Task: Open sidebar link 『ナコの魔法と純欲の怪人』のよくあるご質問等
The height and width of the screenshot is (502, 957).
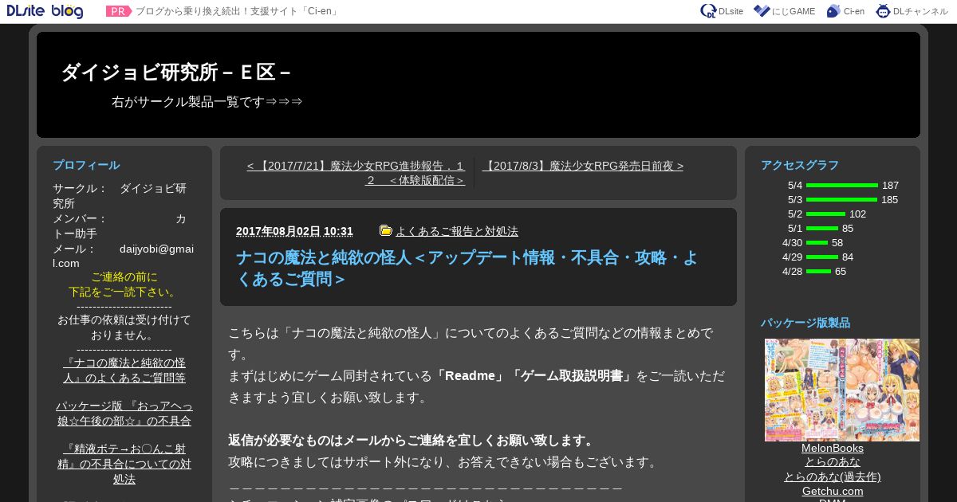Action: click(124, 371)
